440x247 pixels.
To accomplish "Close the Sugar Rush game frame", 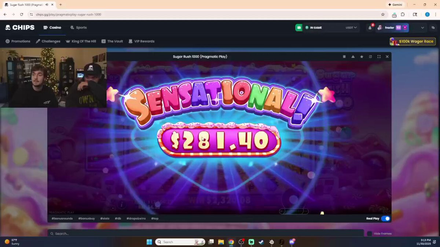I will (x=387, y=57).
